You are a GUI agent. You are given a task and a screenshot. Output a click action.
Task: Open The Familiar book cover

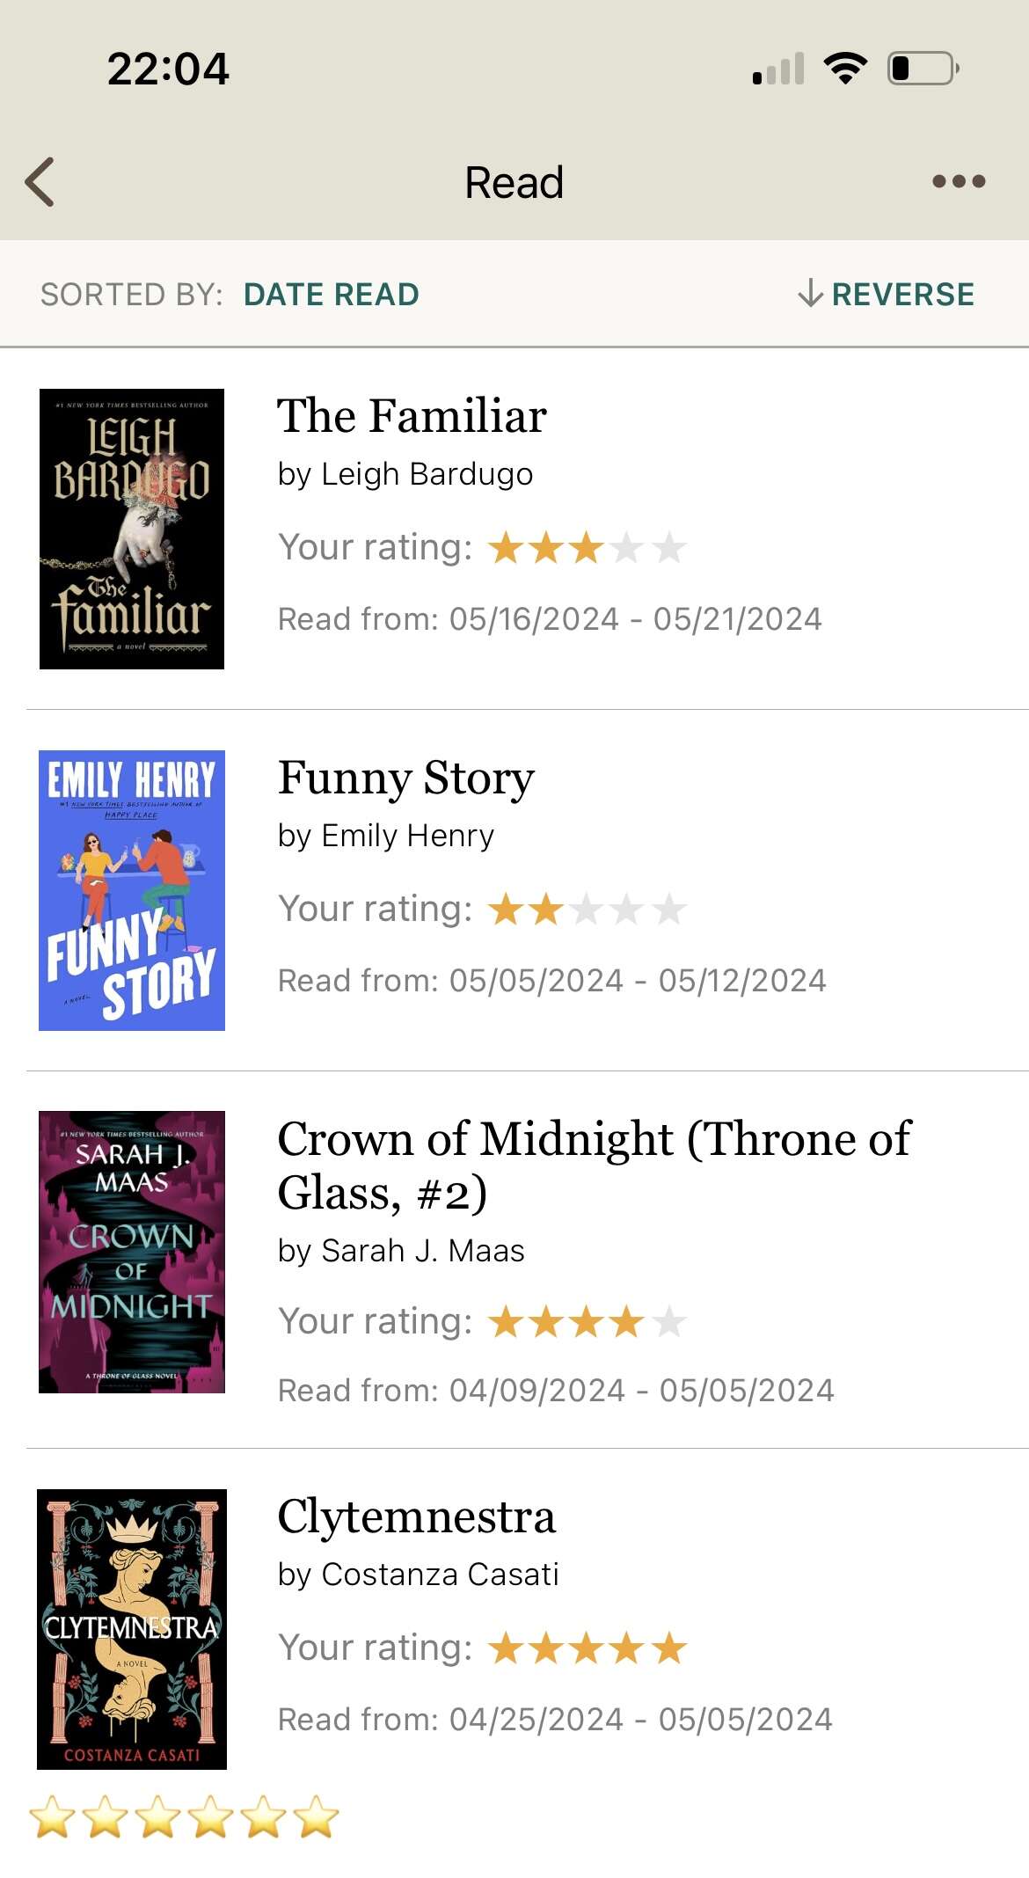[132, 529]
